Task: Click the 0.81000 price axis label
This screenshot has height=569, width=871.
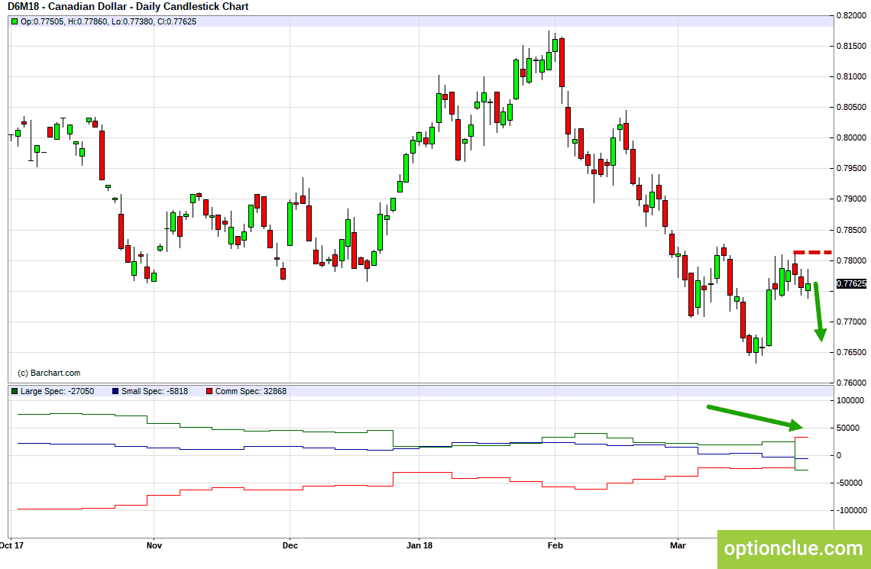Action: (851, 76)
